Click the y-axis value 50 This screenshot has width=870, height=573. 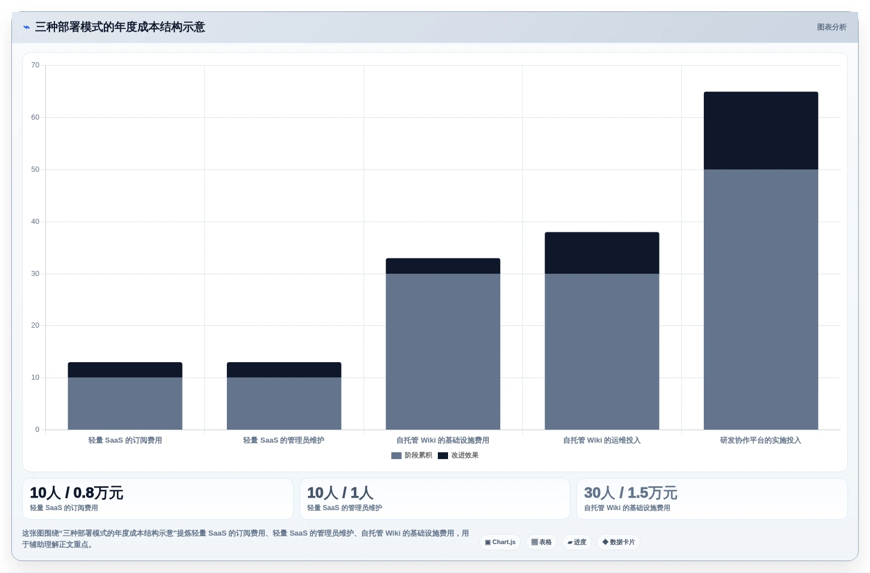click(35, 169)
